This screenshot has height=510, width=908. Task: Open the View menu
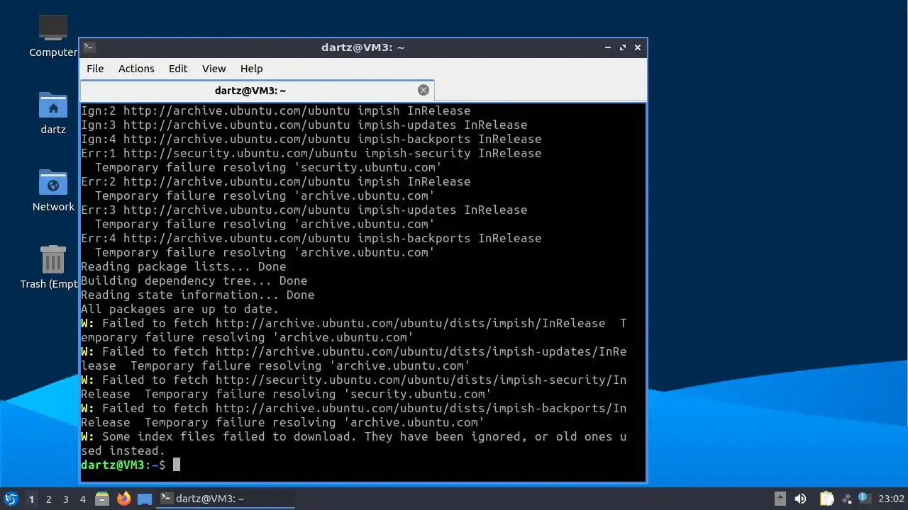point(214,69)
